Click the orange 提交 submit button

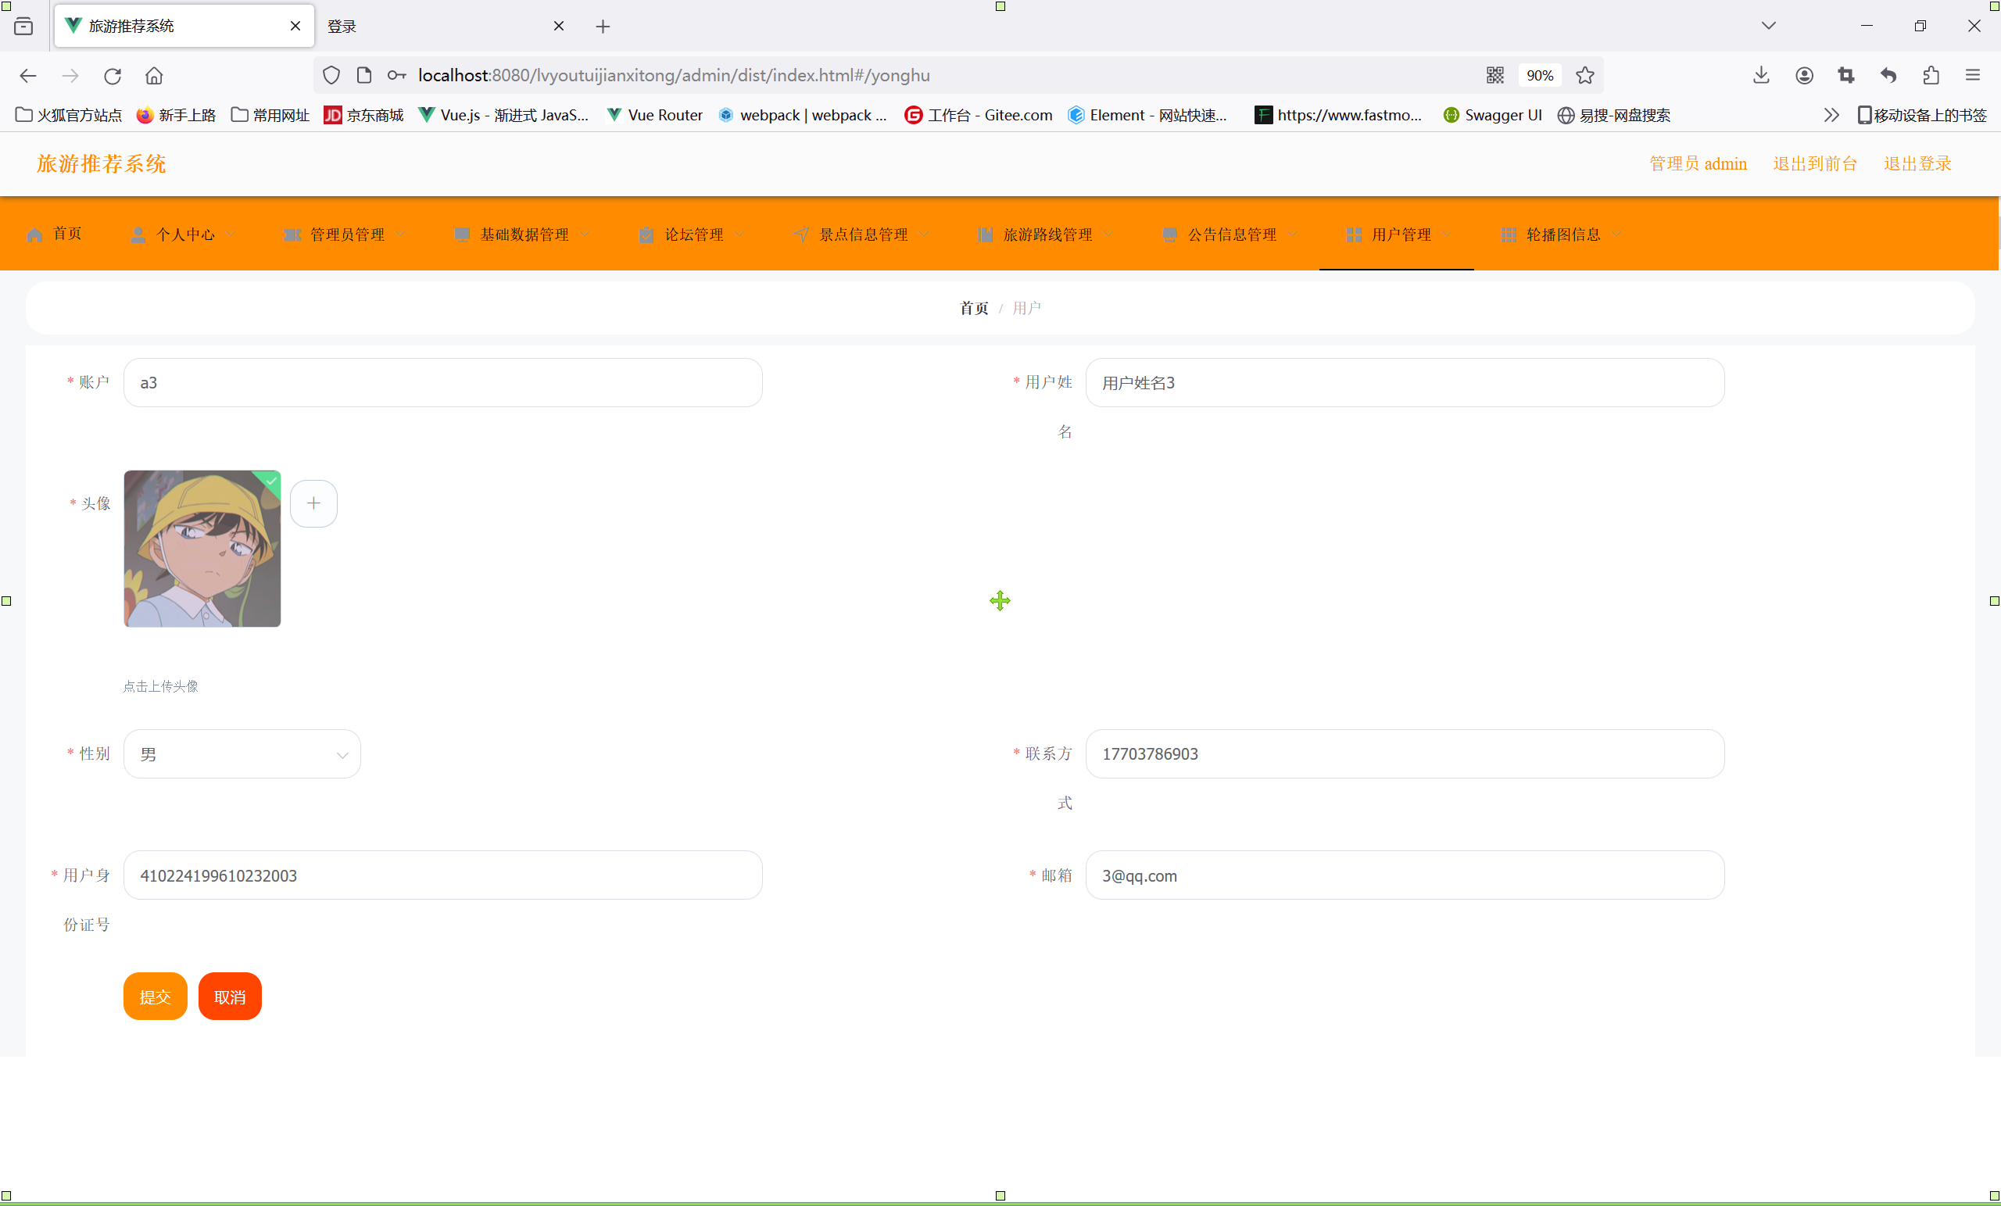155,997
